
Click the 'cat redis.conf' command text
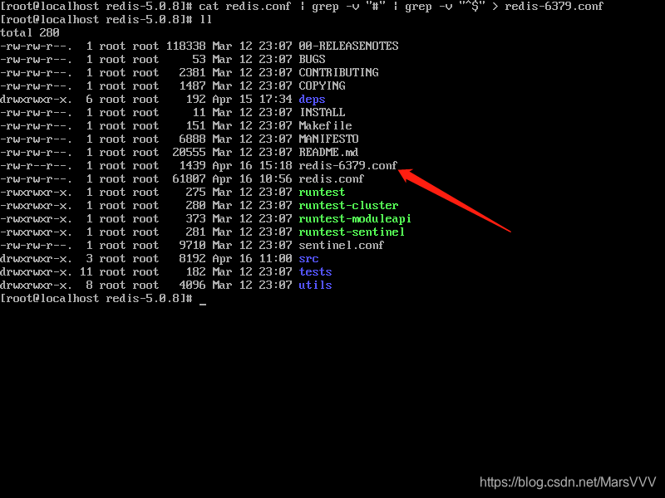[x=245, y=6]
